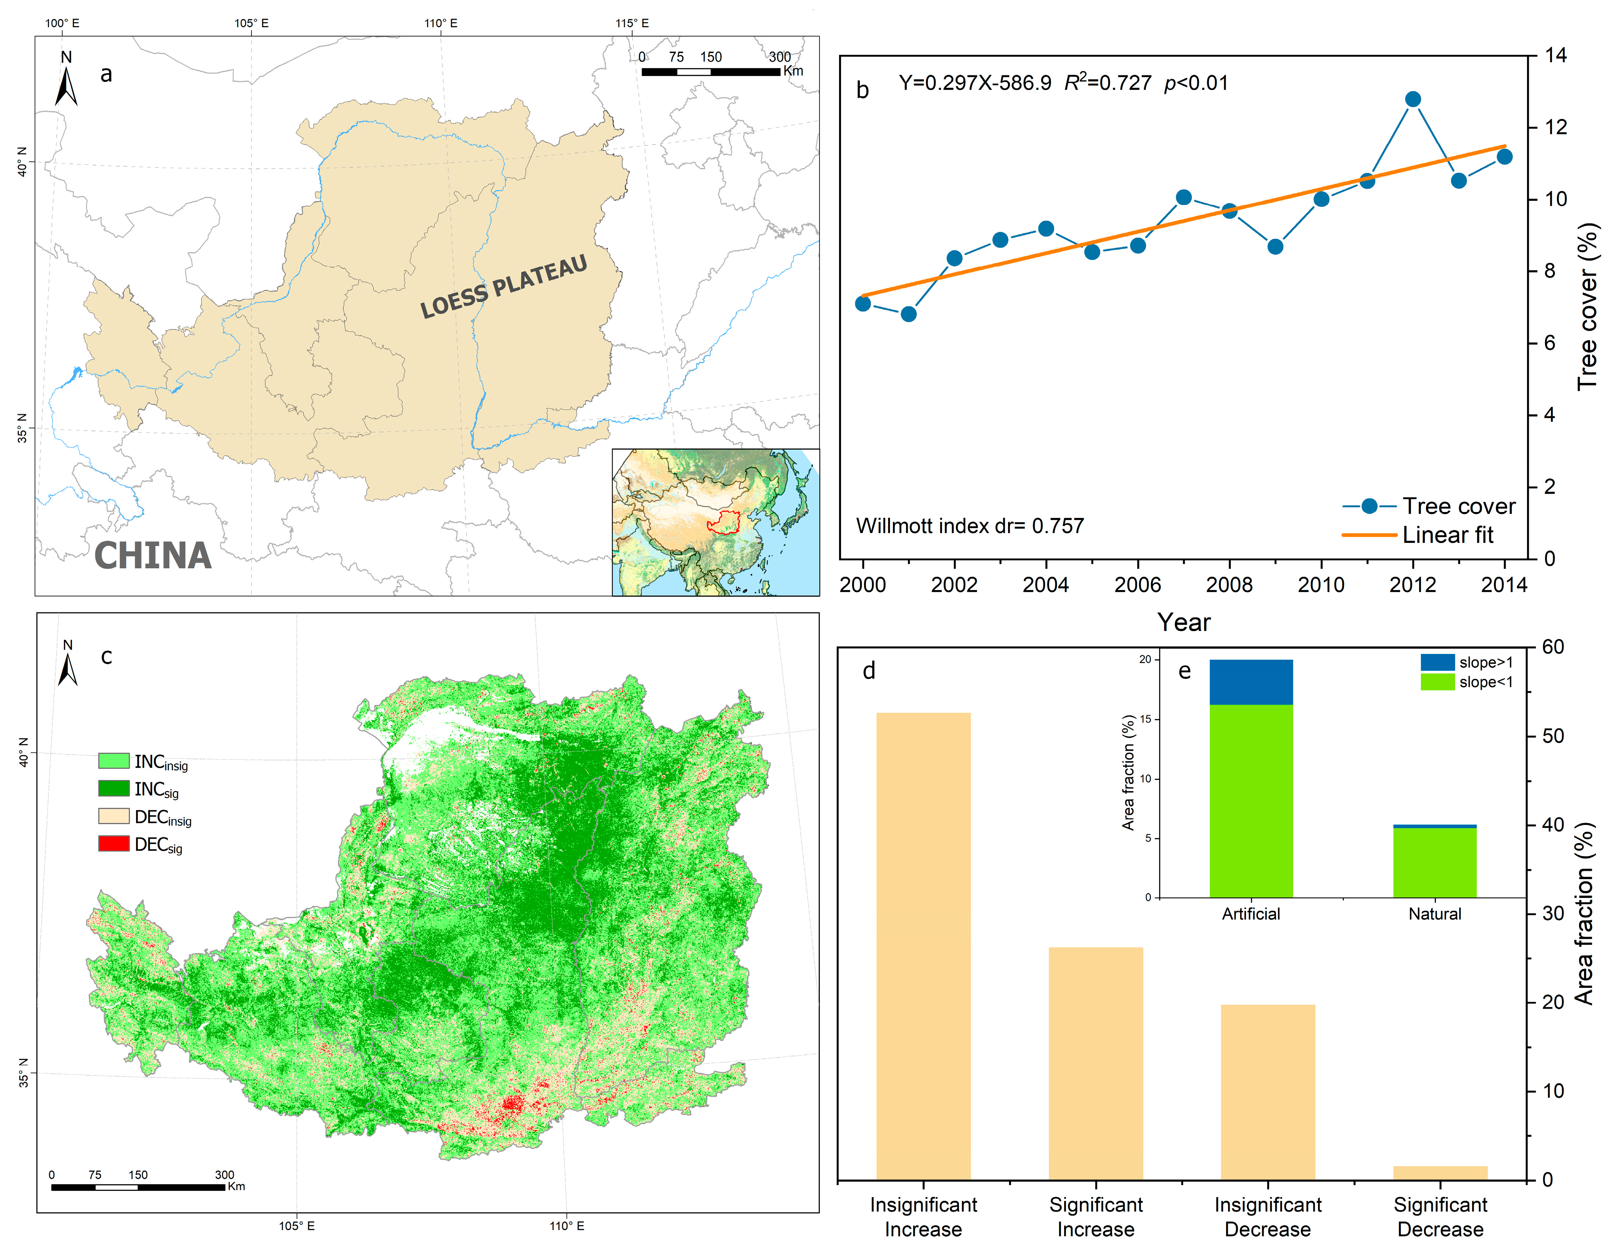This screenshot has height=1244, width=1607.
Task: Click the Insignificant Decrease bar in chart d
Action: (1268, 1093)
